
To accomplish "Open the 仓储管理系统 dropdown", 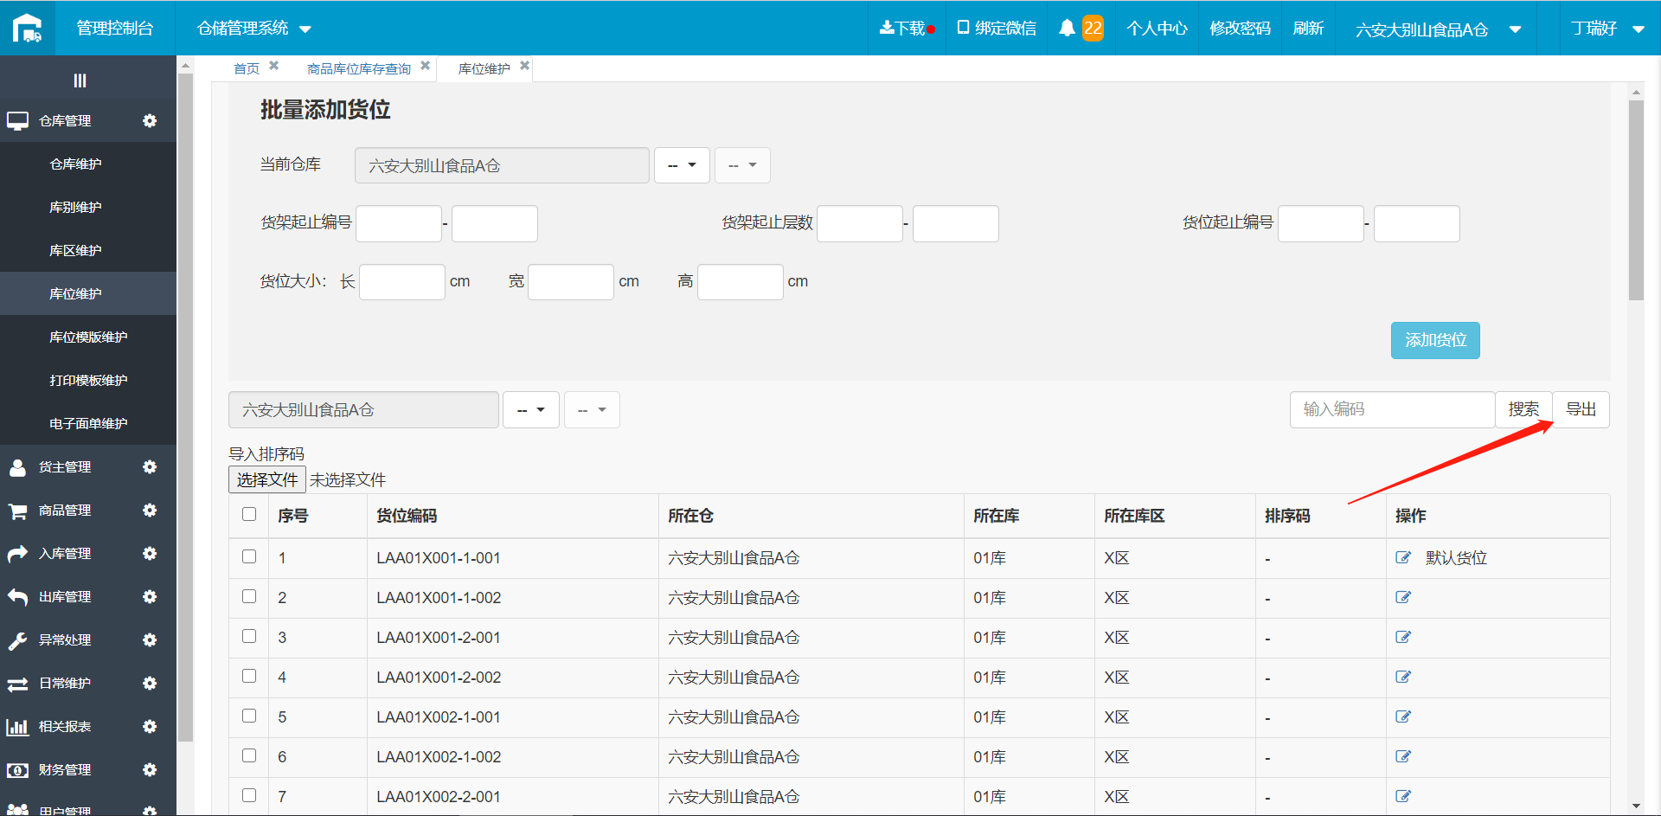I will tap(253, 28).
